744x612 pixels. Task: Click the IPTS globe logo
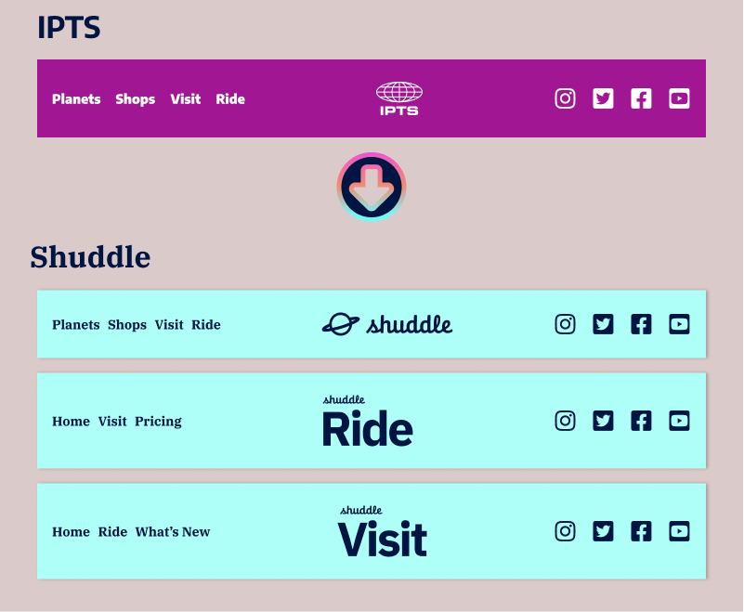[399, 98]
